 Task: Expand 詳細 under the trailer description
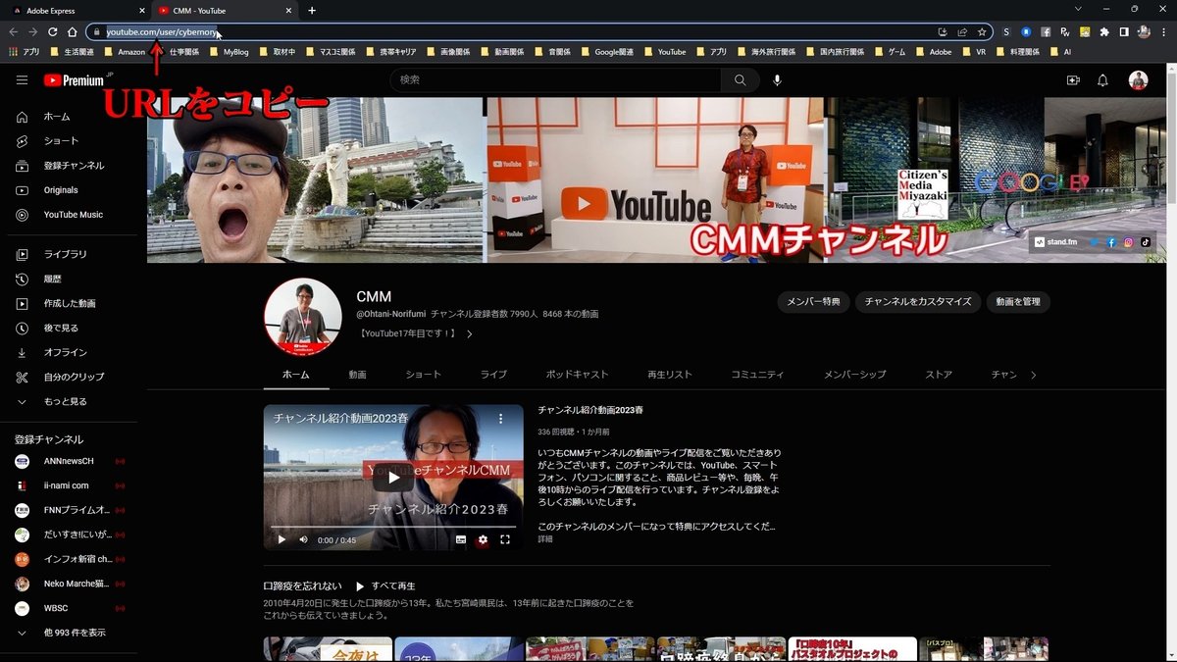[545, 539]
